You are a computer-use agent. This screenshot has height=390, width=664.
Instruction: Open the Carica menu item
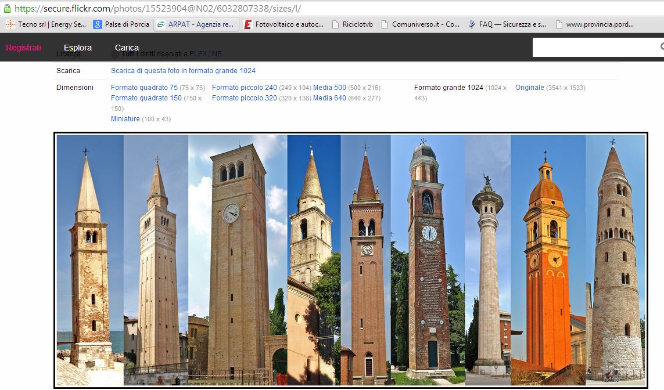pos(127,48)
